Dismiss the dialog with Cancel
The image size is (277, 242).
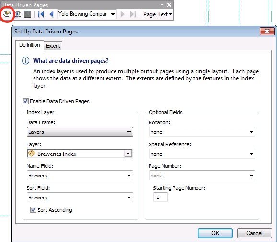point(254,233)
